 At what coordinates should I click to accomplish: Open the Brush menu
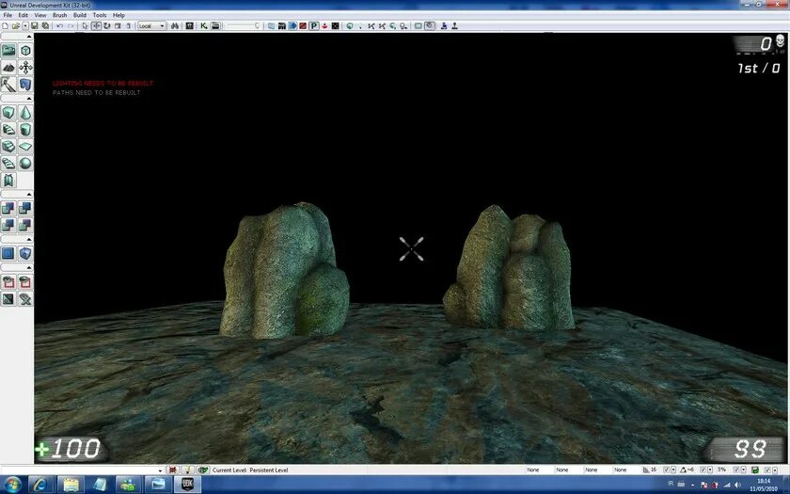point(59,15)
